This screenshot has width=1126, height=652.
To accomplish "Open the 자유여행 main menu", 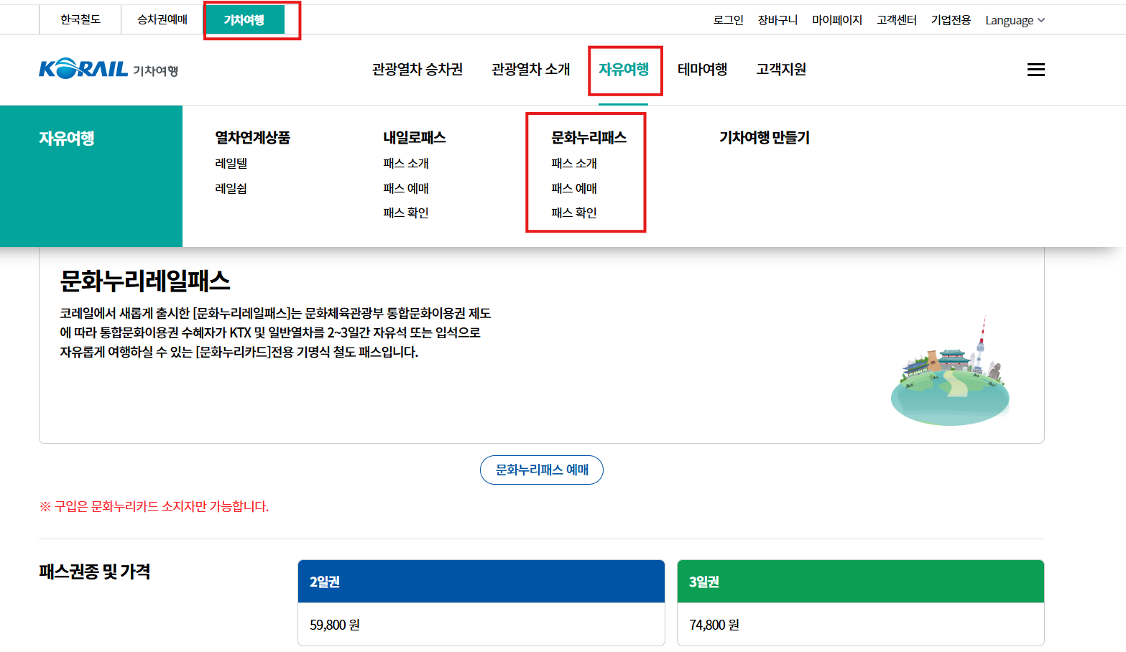I will pos(624,70).
